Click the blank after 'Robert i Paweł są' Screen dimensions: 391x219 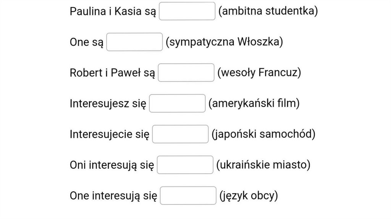tap(186, 72)
